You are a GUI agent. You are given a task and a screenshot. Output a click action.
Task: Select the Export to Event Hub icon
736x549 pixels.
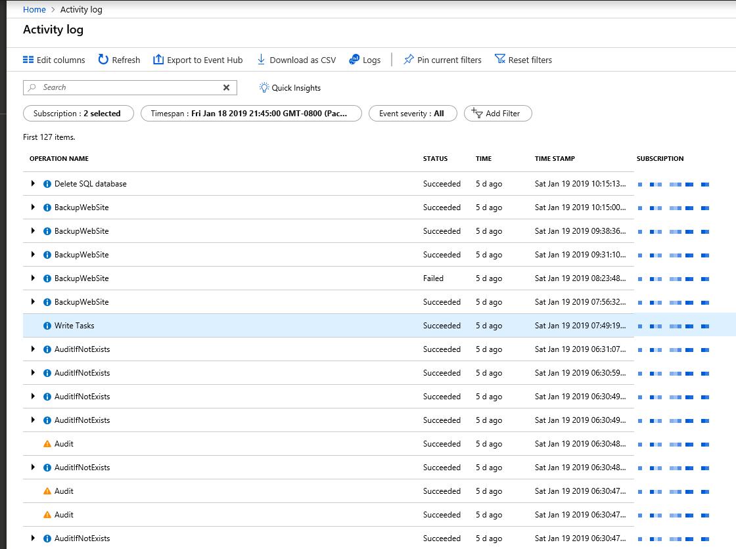click(x=158, y=59)
